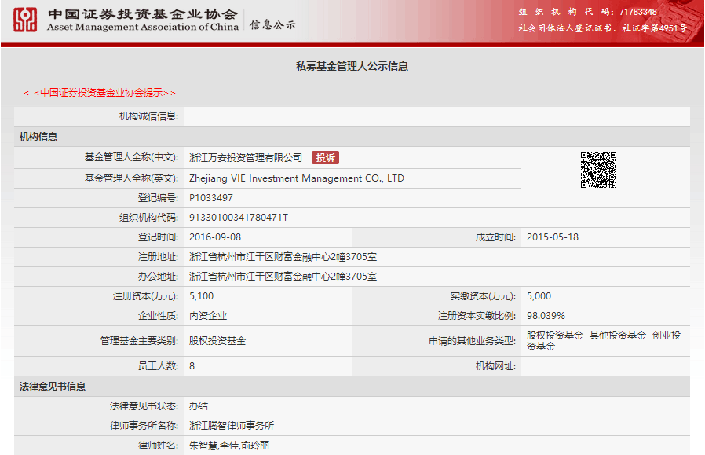This screenshot has height=455, width=705.
Task: Click the 基金管理人全称(中文) label
Action: pyautogui.click(x=131, y=157)
